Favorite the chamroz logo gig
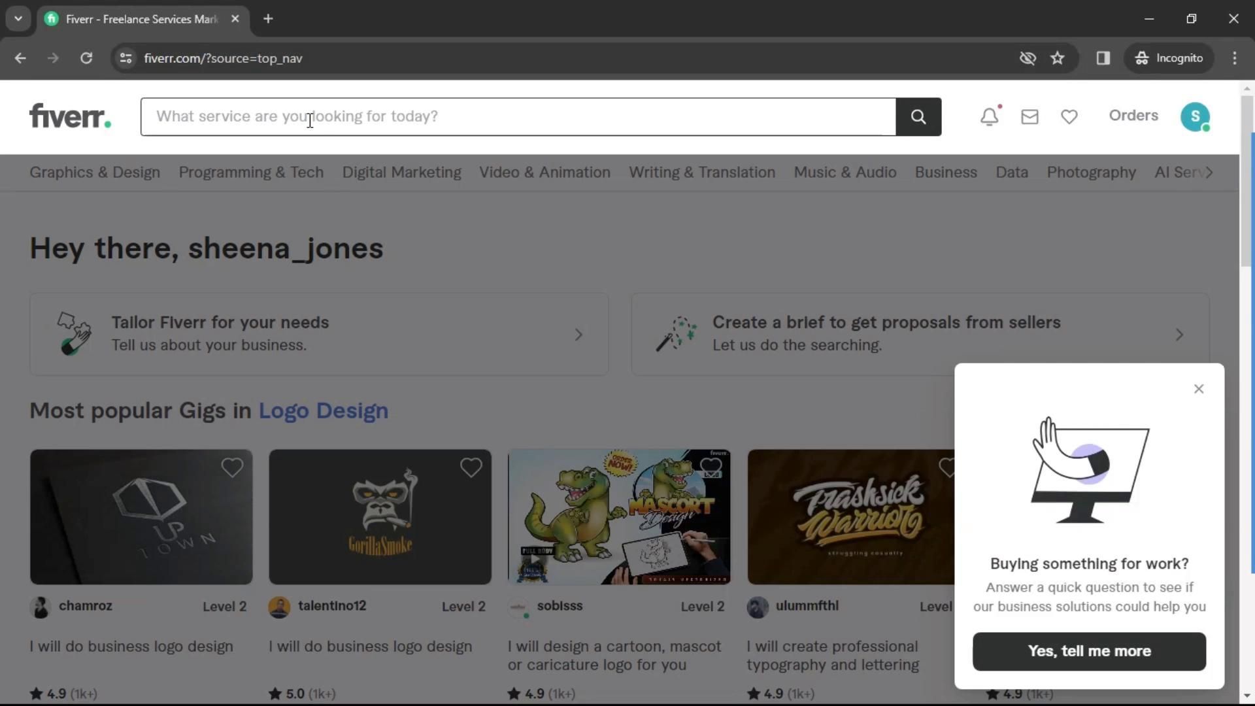The image size is (1255, 706). click(232, 467)
